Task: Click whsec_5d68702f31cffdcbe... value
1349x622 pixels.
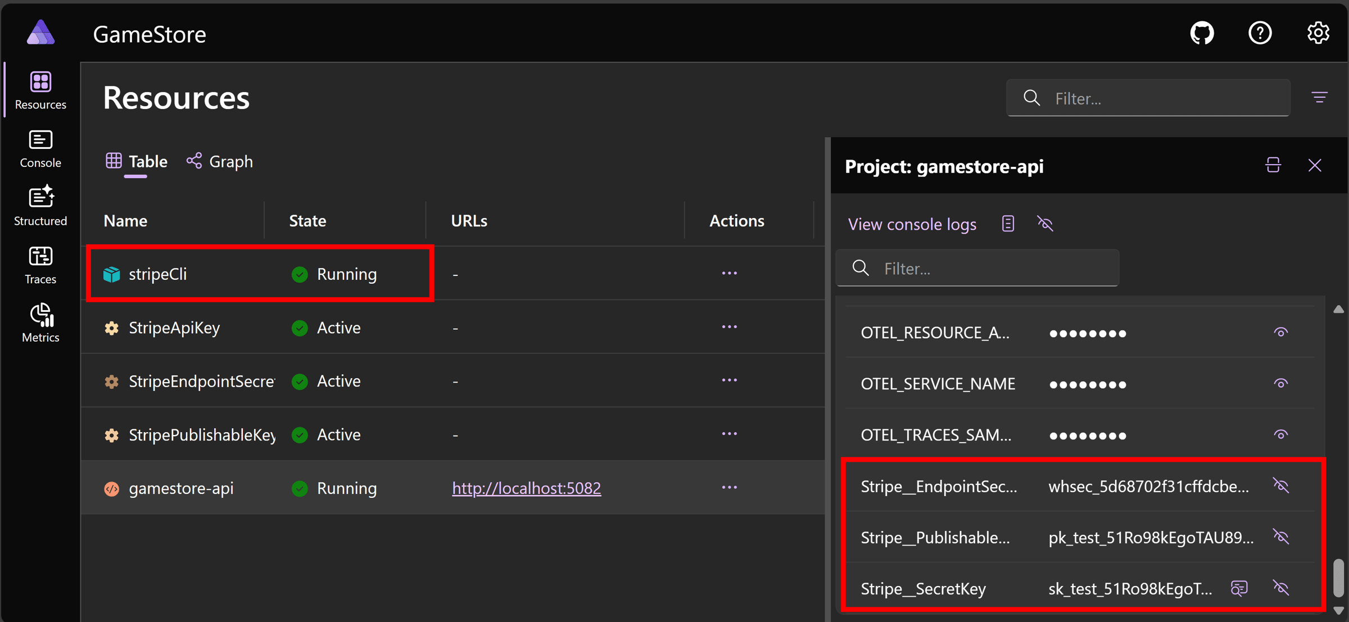Action: (1148, 486)
